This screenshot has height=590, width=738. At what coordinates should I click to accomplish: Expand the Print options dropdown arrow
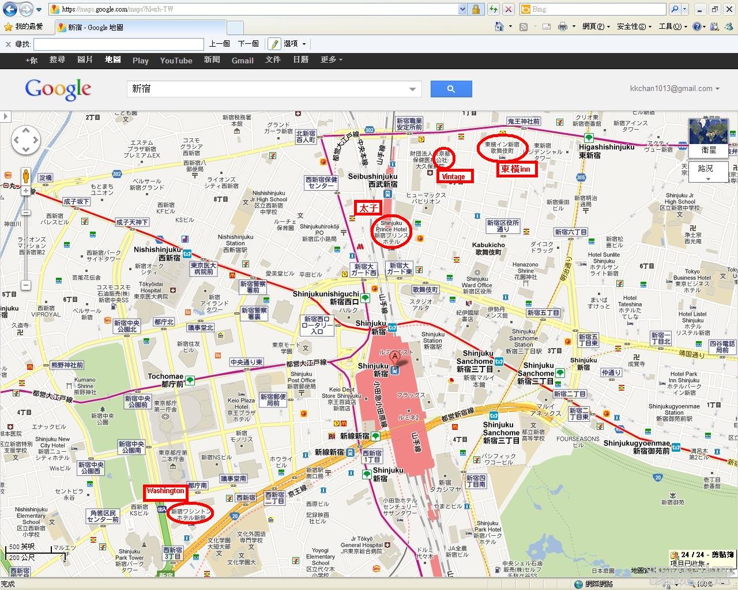click(574, 27)
